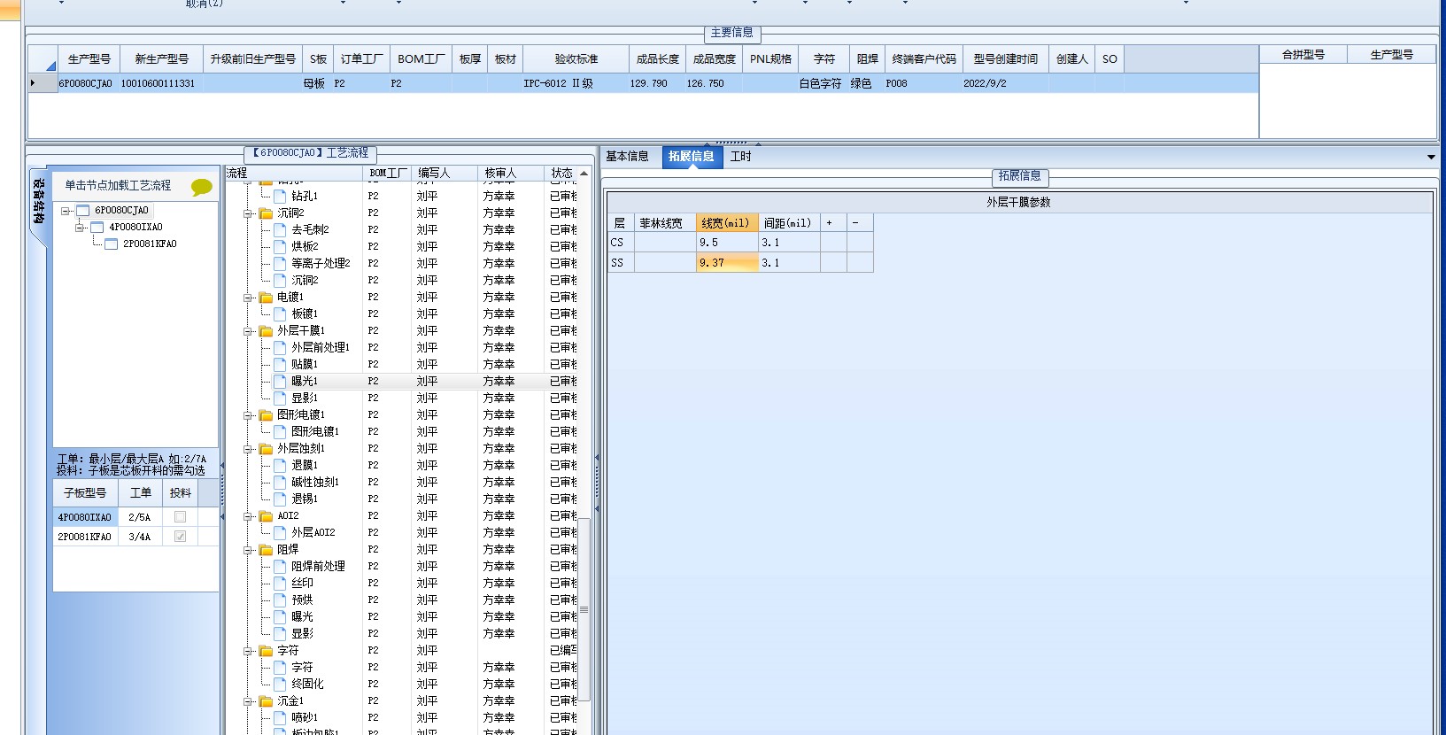This screenshot has width=1446, height=735.
Task: Toggle 投料 checkbox for 4P0080IXA0
Action: pos(181,517)
